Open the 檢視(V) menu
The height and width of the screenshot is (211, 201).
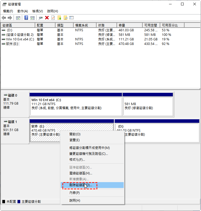(x=38, y=11)
